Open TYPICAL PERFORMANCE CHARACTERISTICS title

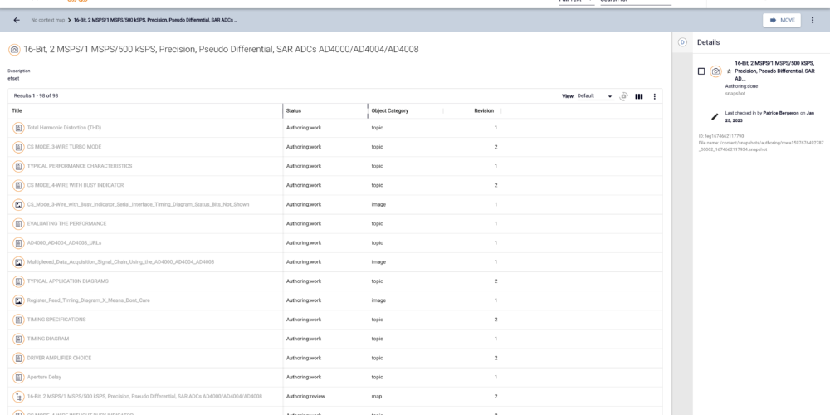click(x=80, y=166)
